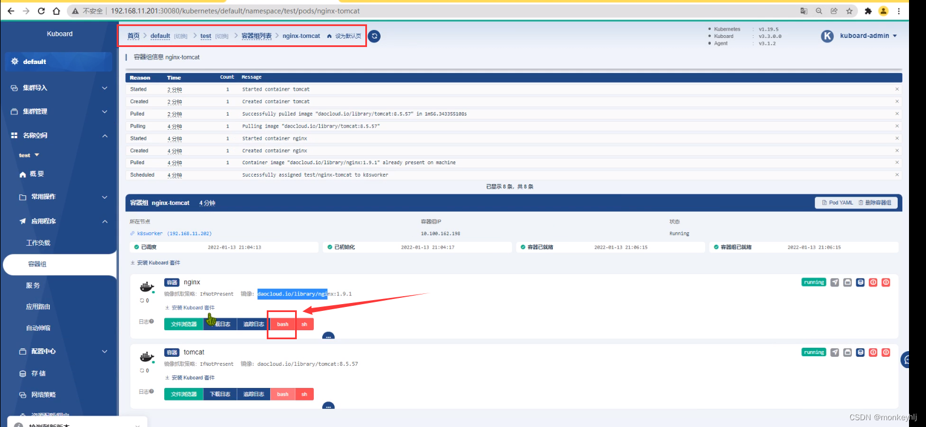This screenshot has width=926, height=427.
Task: Click the browser address bar URL
Action: tap(235, 11)
